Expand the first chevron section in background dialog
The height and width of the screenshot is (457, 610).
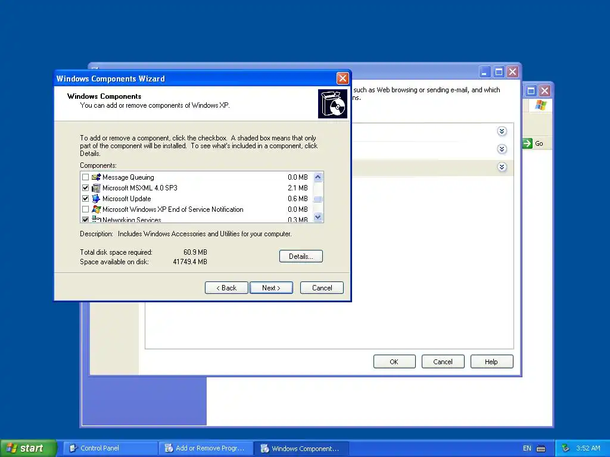(502, 132)
